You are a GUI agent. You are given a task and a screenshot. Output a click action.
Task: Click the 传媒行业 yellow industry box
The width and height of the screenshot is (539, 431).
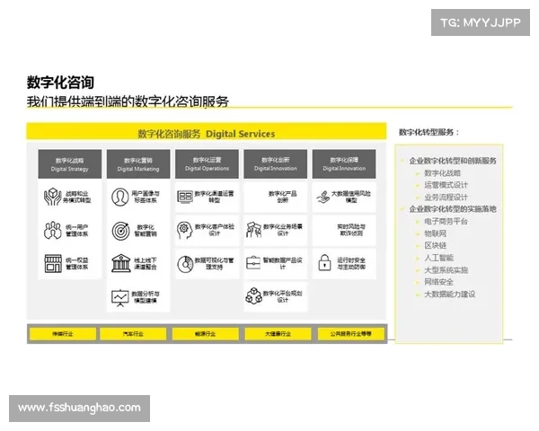click(x=63, y=334)
